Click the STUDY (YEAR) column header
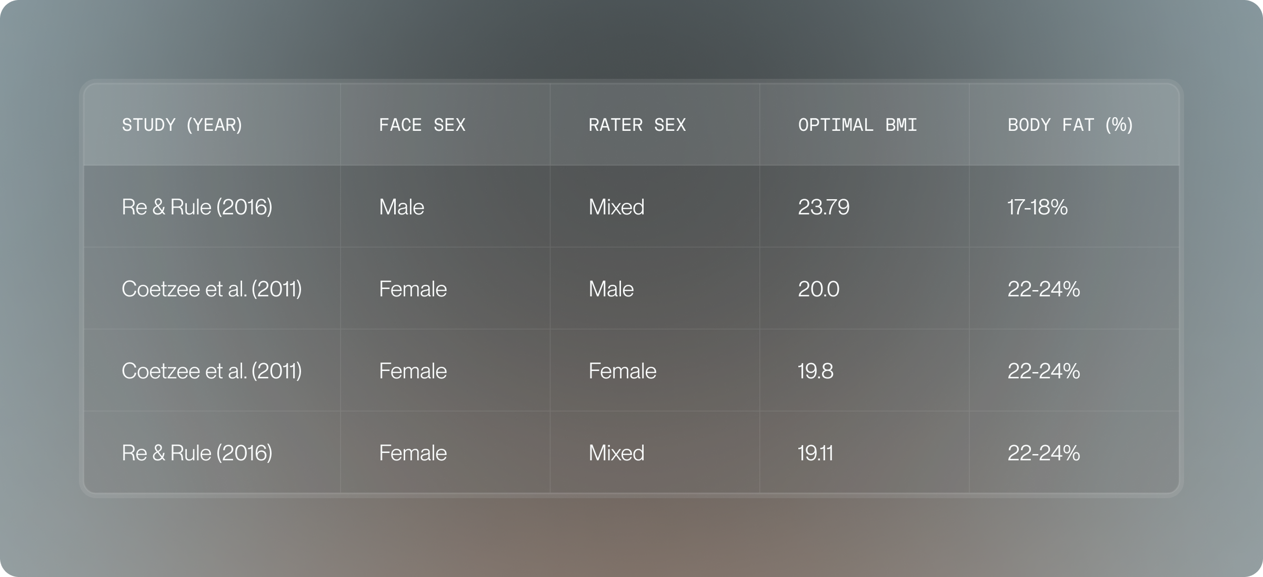 click(182, 125)
